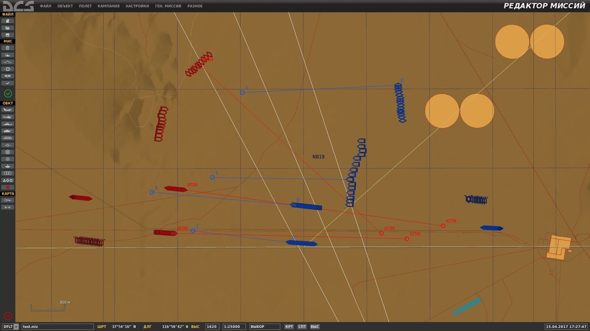This screenshot has width=590, height=331.
Task: Create a new mission with the document icon
Action: coord(8,21)
